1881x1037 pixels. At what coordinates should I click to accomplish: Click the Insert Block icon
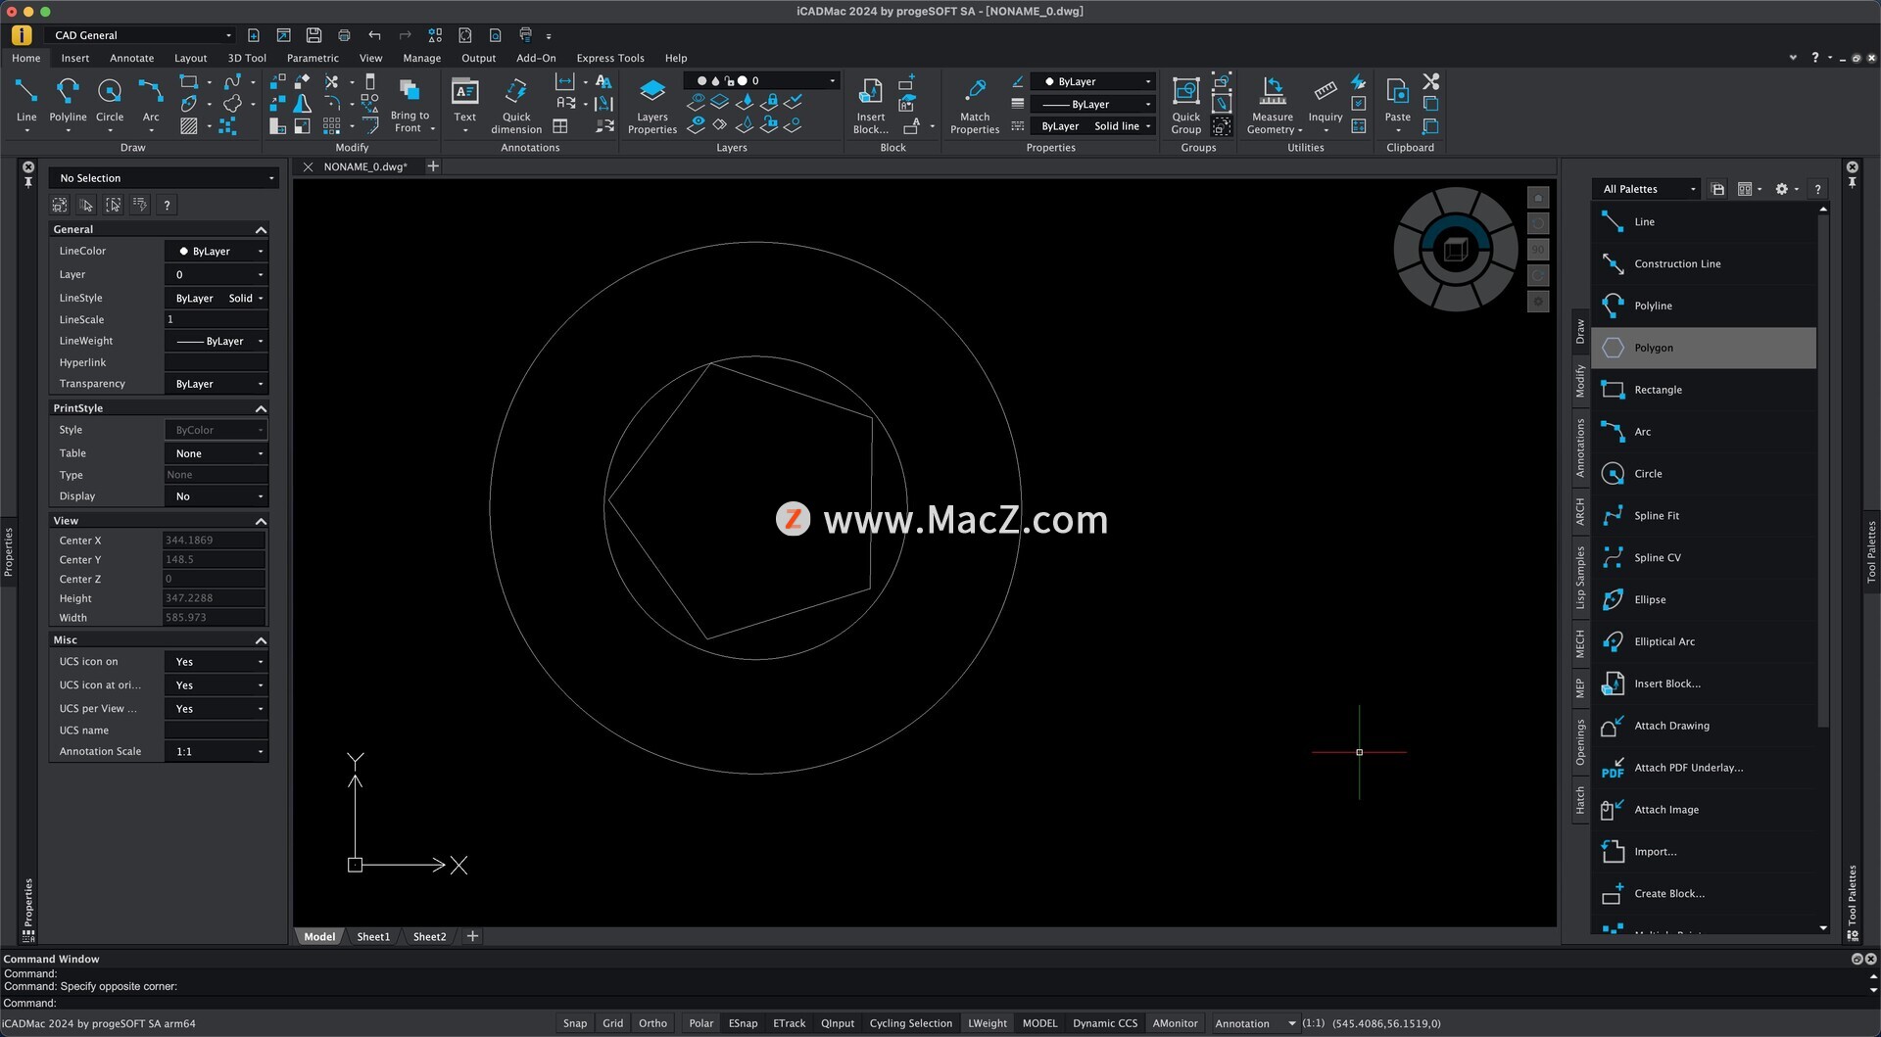tap(870, 106)
